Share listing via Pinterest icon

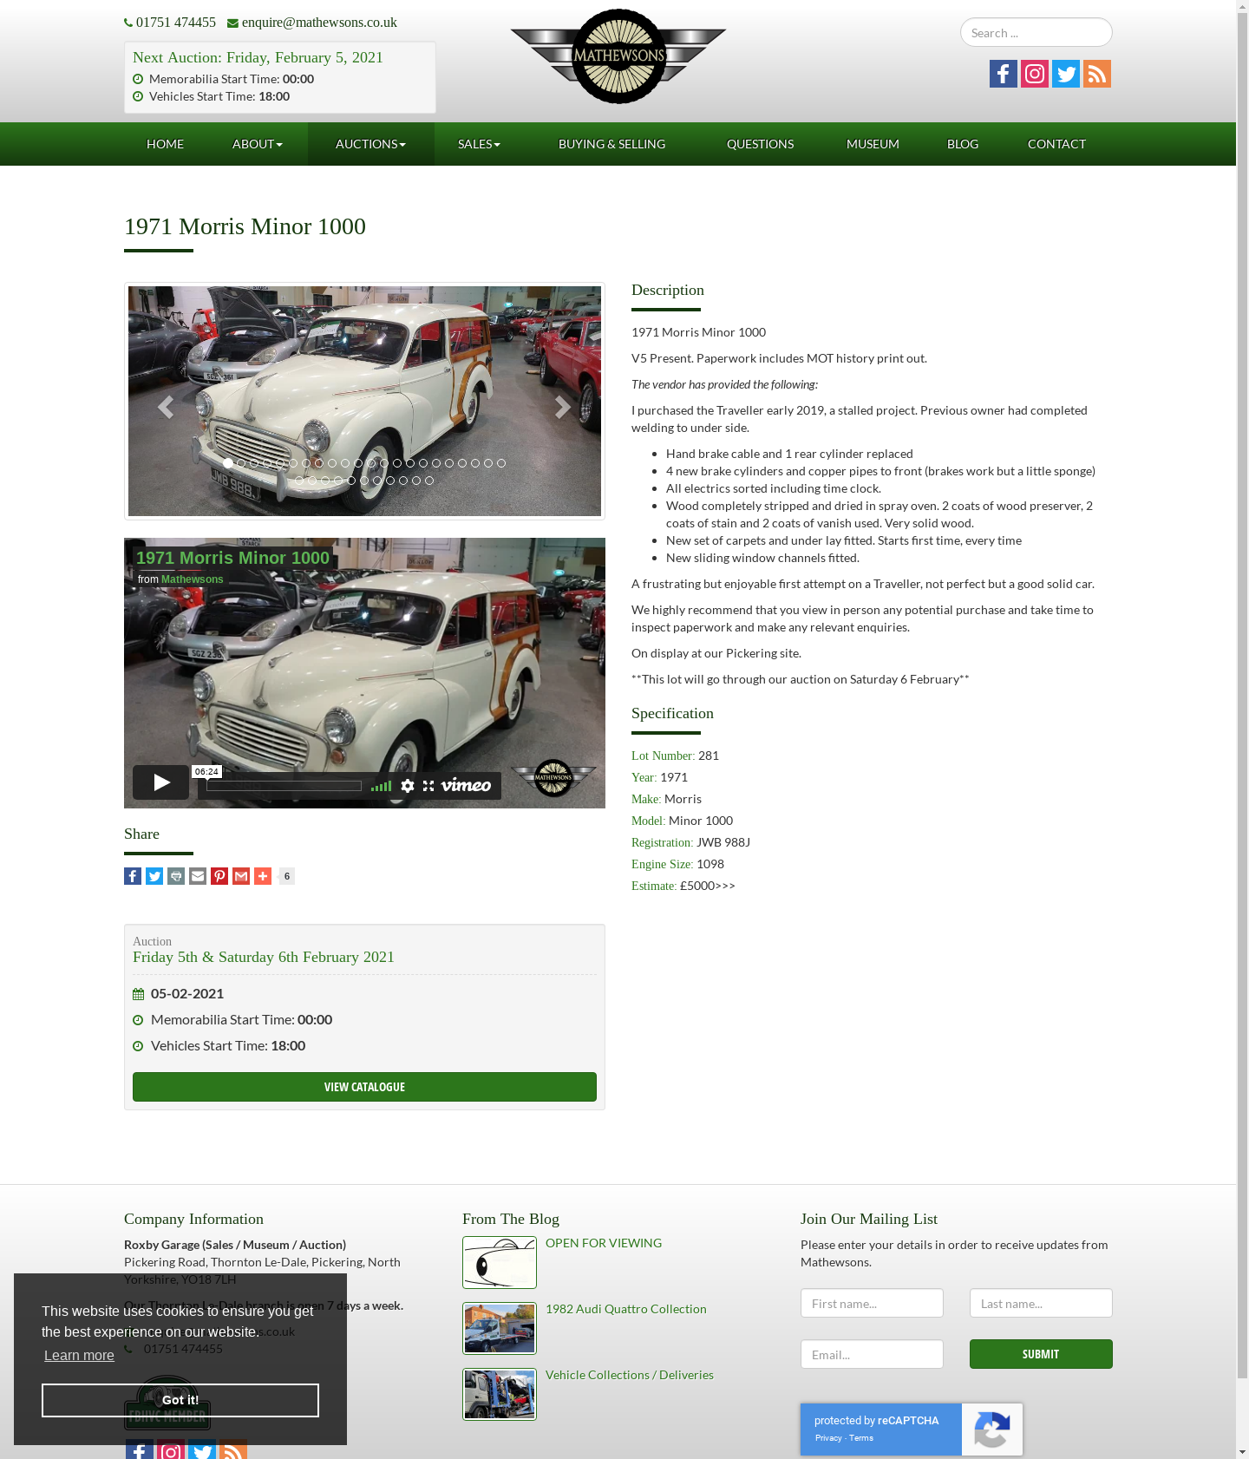point(219,876)
